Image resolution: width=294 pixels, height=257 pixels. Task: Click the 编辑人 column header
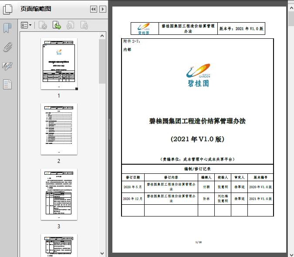[x=206, y=177]
